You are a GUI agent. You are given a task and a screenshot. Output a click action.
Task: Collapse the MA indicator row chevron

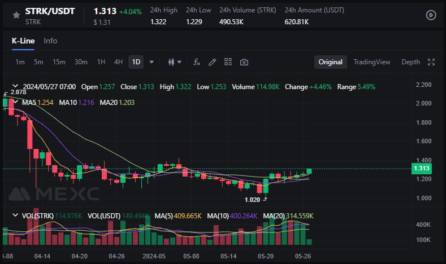coord(15,102)
